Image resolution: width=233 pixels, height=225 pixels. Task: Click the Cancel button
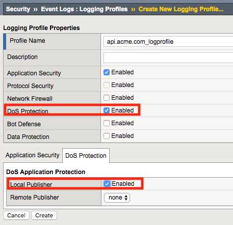coord(16,215)
